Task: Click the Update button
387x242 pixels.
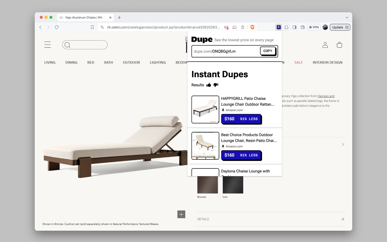Action: coord(340,27)
